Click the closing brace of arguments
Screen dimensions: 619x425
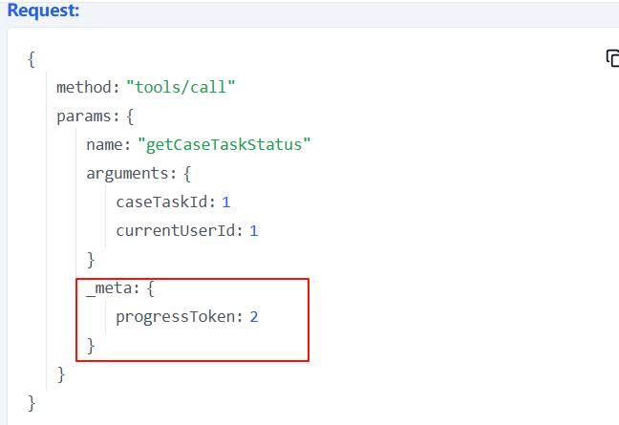click(x=91, y=259)
